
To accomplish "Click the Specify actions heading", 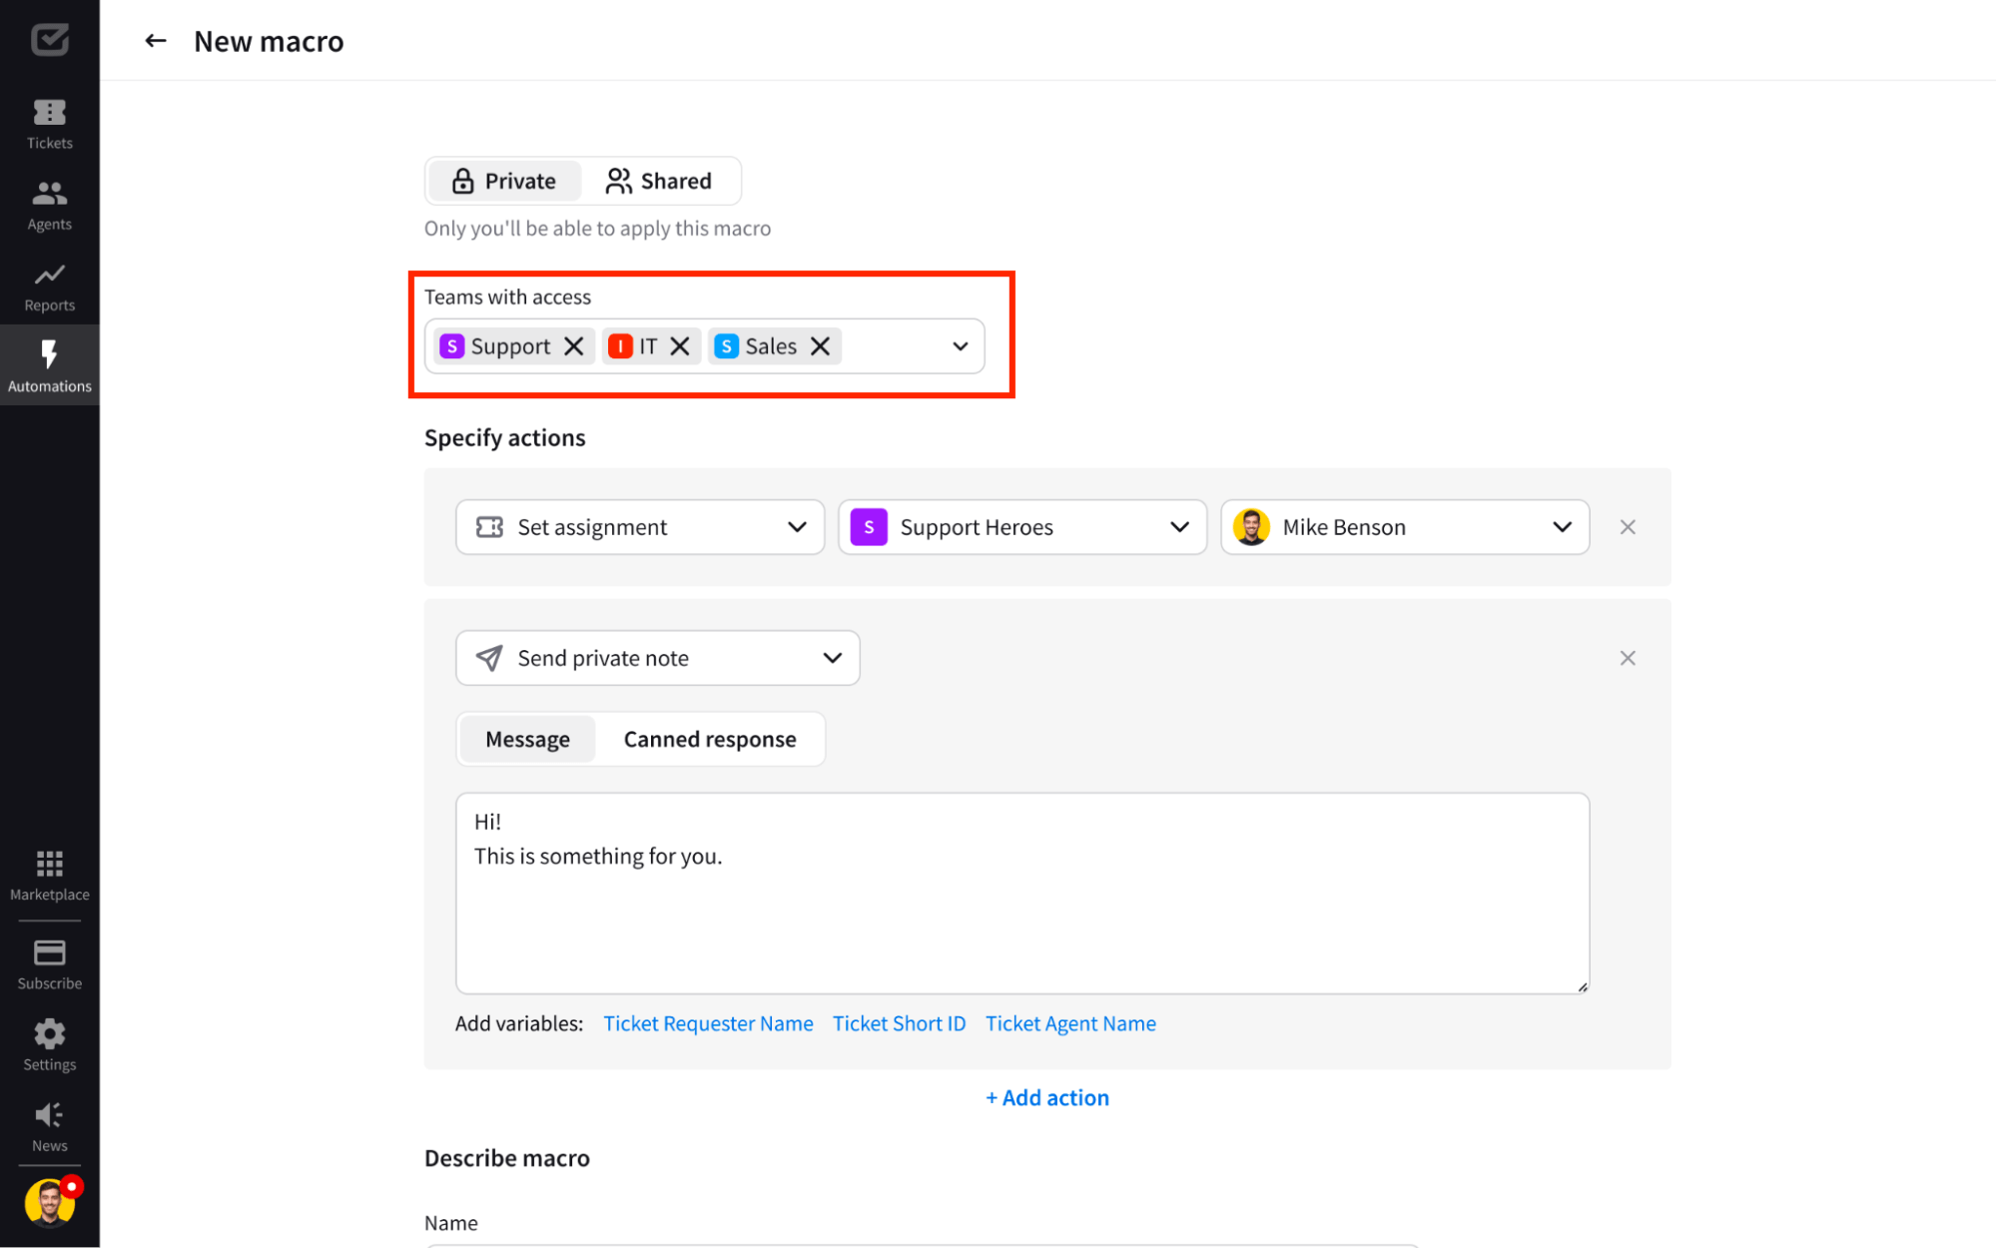I will [505, 437].
